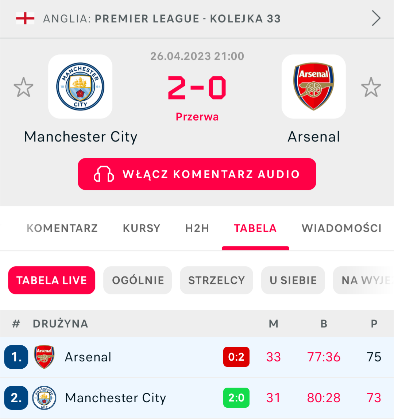Open the WIADOMOŚCI tab
Screen dimensions: 394x419
click(341, 228)
